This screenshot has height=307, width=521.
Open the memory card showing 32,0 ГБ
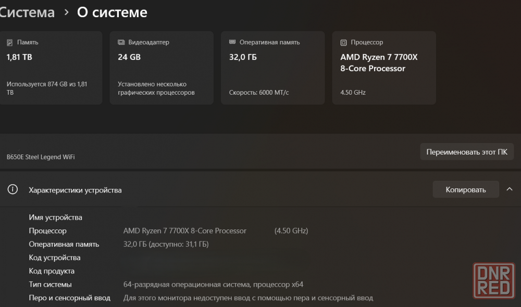pyautogui.click(x=272, y=68)
